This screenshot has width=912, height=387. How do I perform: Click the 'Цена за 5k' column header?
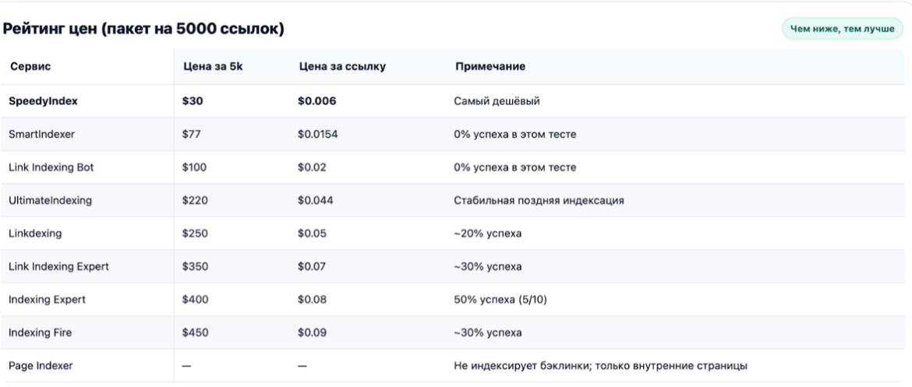208,67
